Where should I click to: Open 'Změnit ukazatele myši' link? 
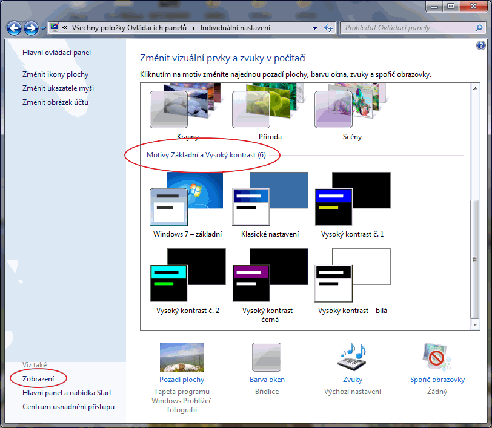(x=58, y=88)
